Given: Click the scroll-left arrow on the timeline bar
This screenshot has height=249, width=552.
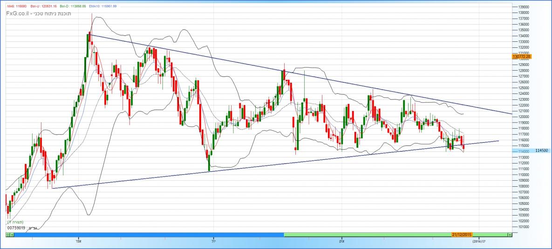Looking at the screenshot, I should click(13, 235).
